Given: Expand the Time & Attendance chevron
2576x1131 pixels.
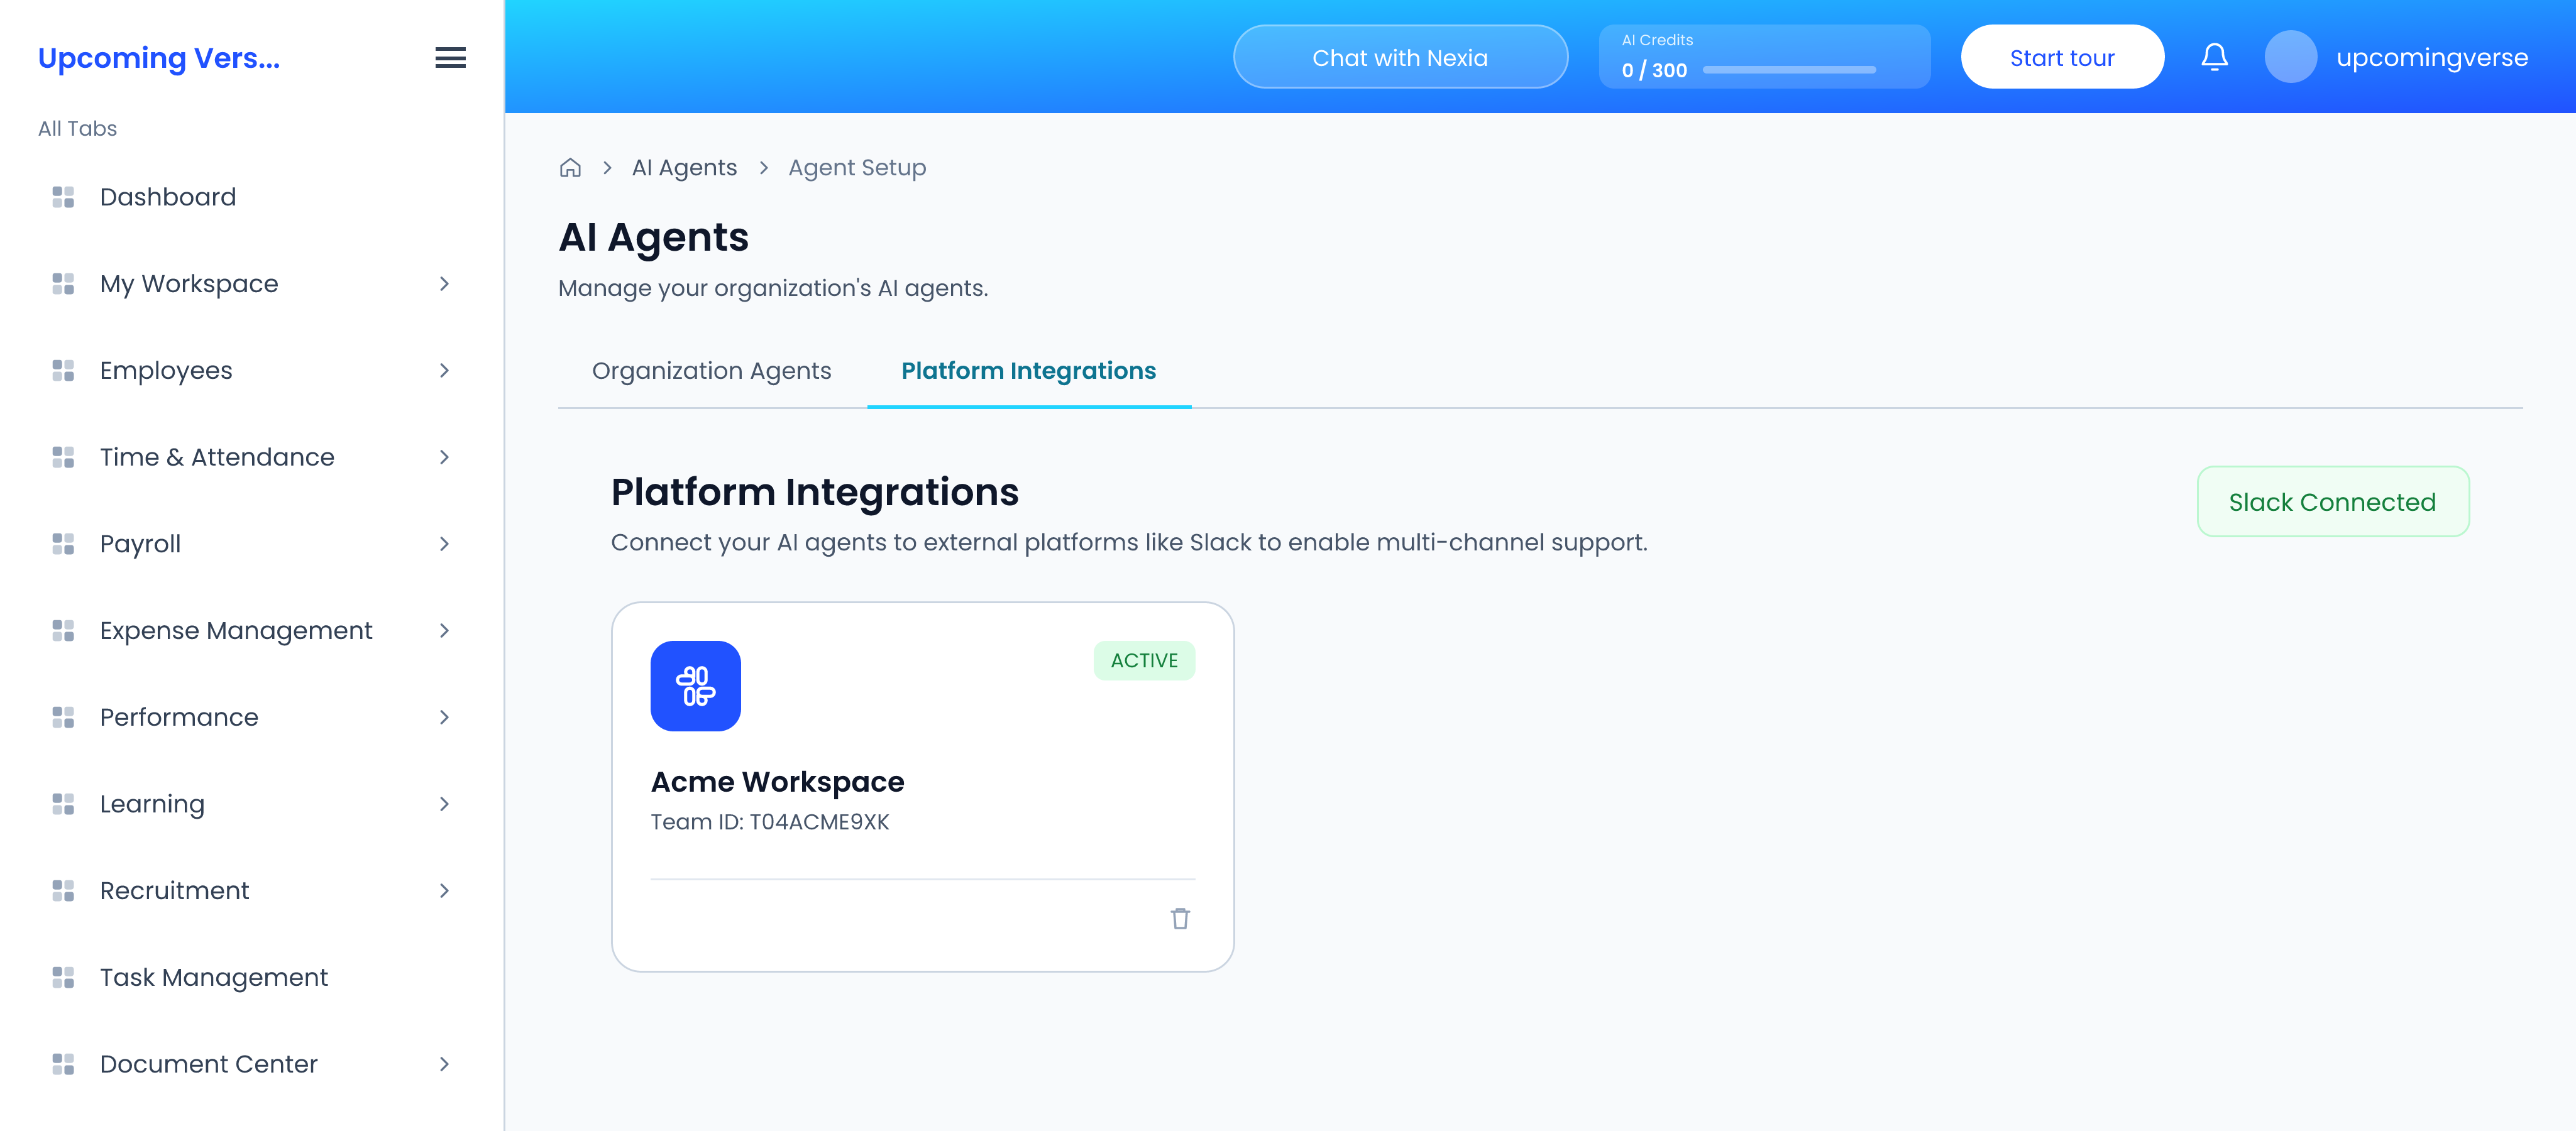Looking at the screenshot, I should click(x=444, y=457).
